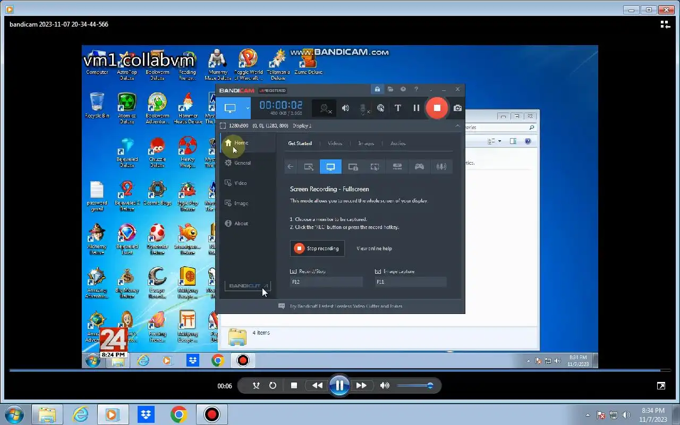Toggle the Bandicam always-on-top lock icon
Viewport: 680px width, 425px height.
point(377,89)
